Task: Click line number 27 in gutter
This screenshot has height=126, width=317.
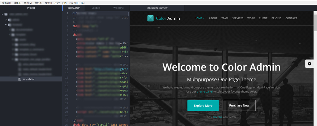Action: [x=67, y=124]
